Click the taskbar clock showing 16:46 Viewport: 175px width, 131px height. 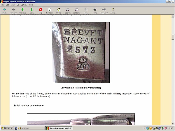pyautogui.click(x=170, y=128)
